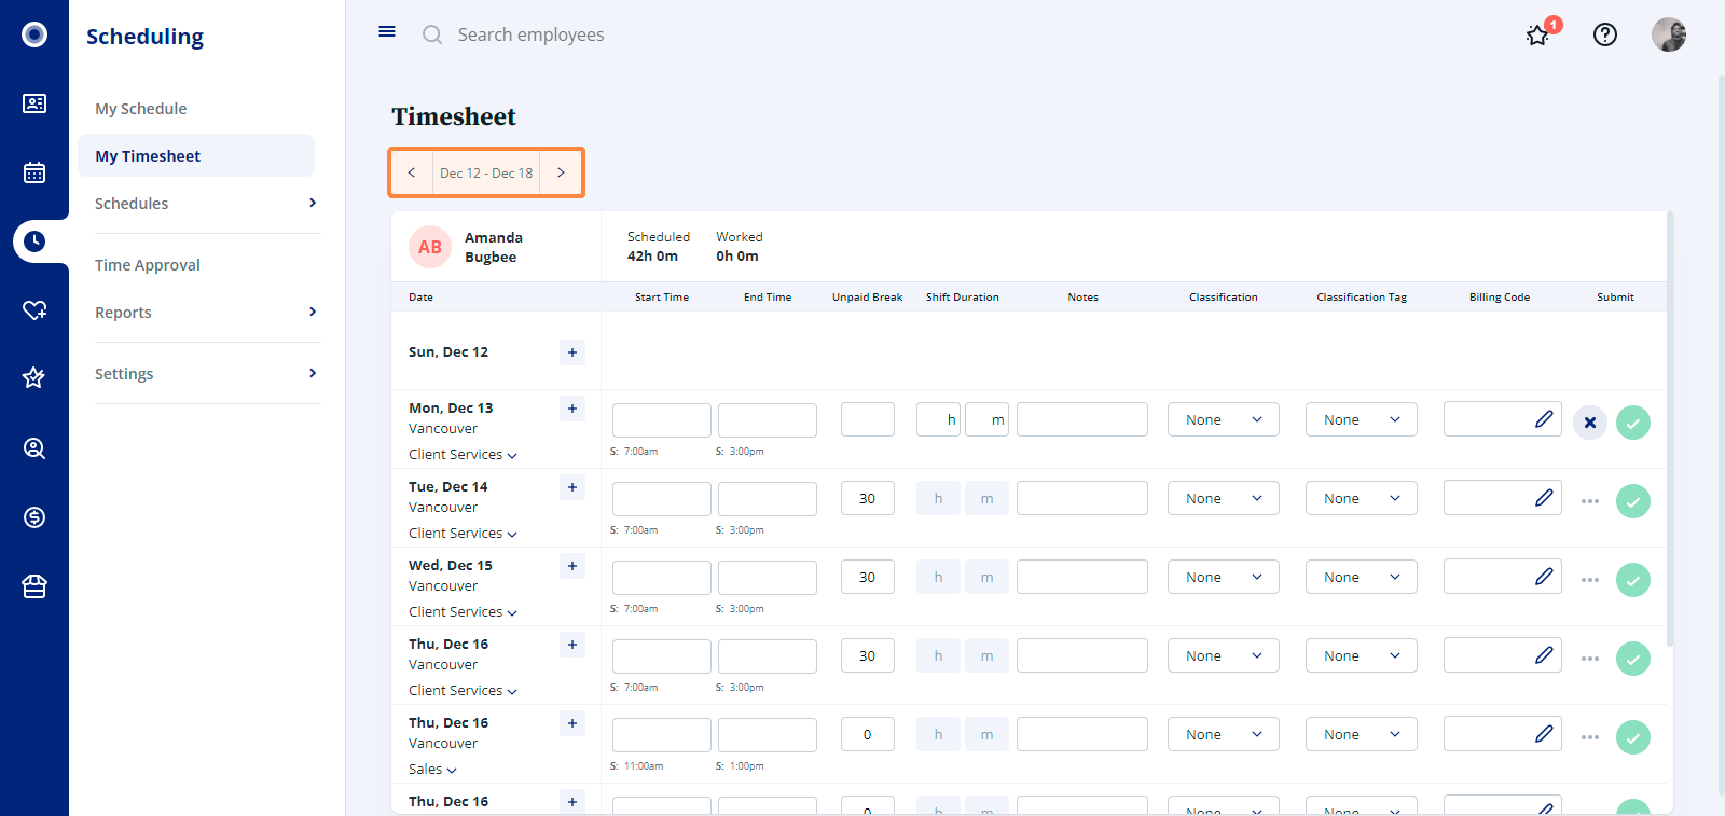The width and height of the screenshot is (1725, 816).
Task: Submit the Wed, Dec 15 shift checkmark
Action: point(1633,580)
